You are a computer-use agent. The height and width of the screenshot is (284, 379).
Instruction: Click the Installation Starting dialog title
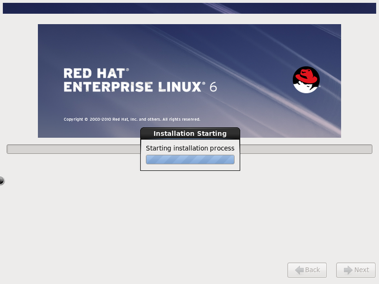tap(190, 134)
